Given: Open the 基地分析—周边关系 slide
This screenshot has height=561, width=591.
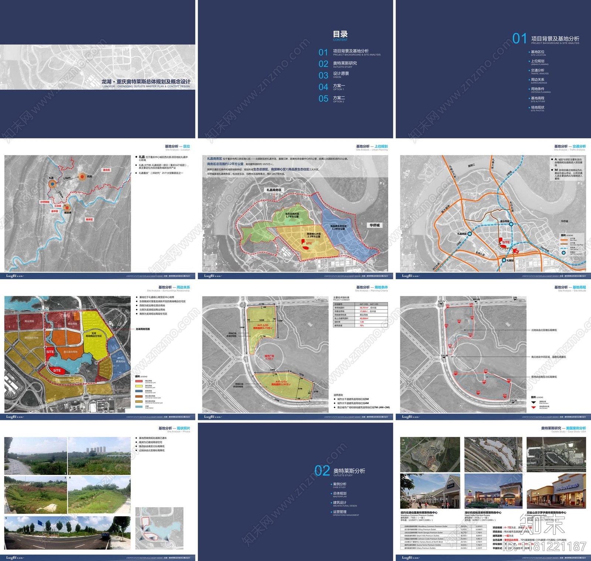Looking at the screenshot, I should [x=98, y=351].
